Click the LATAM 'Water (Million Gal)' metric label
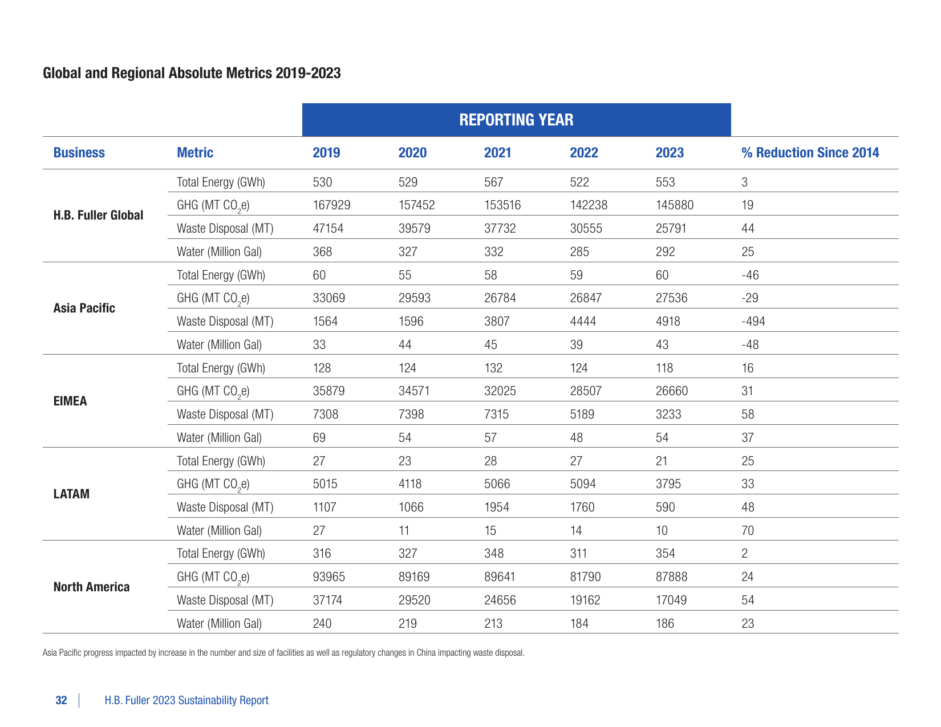 (220, 531)
